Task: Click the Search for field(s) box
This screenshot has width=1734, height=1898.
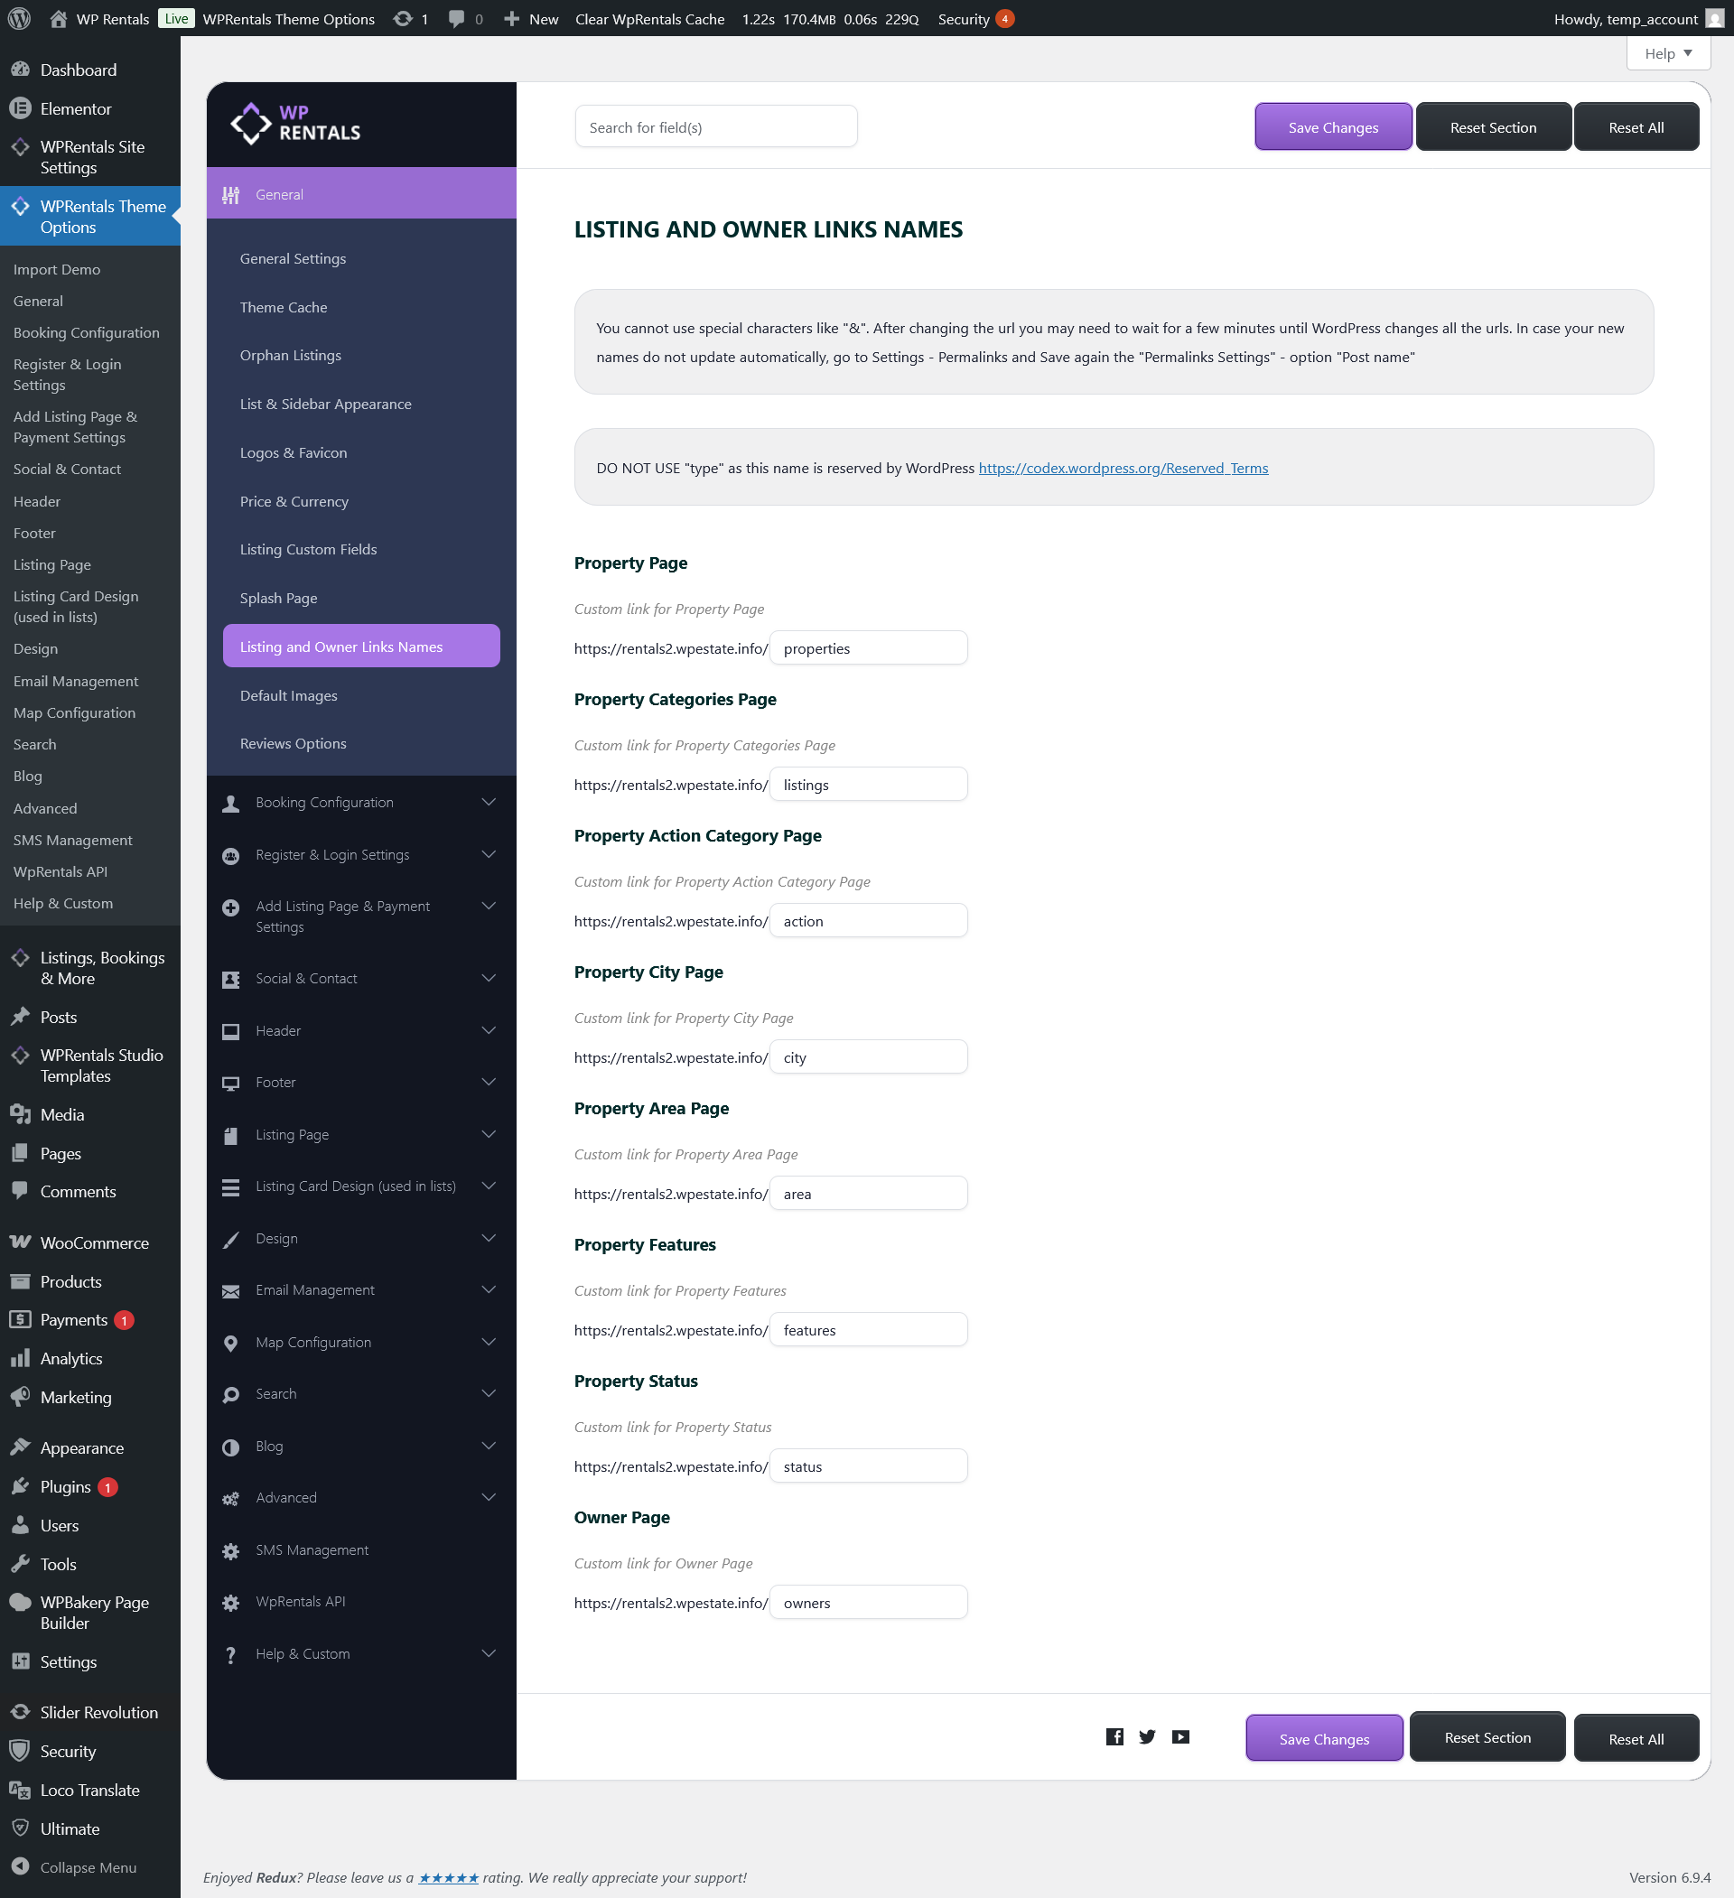Action: tap(716, 127)
